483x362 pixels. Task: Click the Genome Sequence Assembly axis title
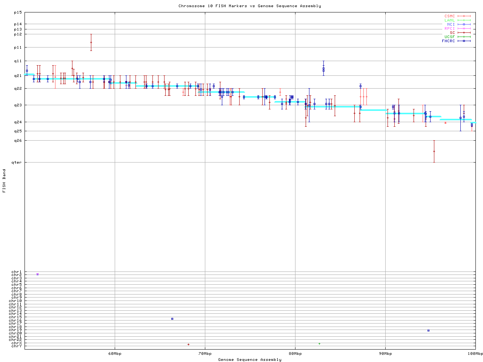click(x=250, y=360)
